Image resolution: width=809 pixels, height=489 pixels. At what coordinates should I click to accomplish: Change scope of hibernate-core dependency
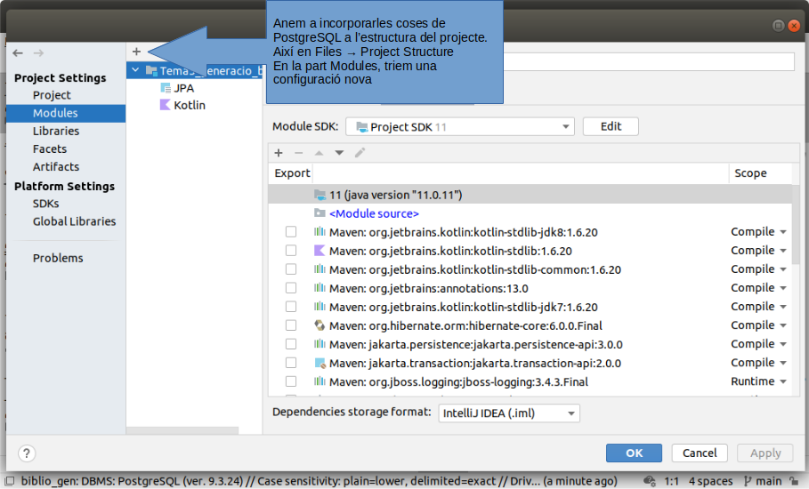[758, 325]
